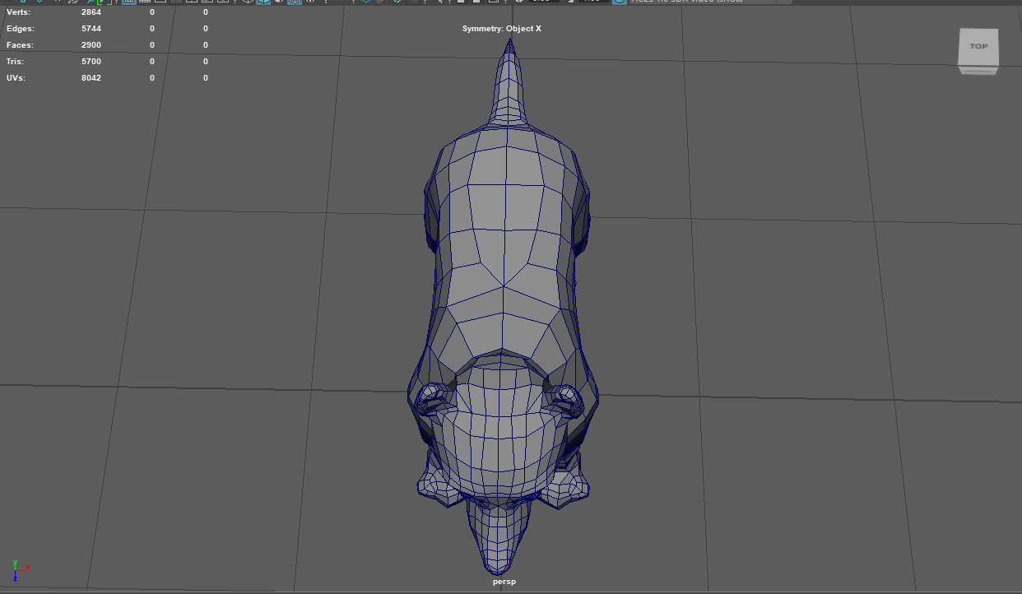1022x594 pixels.
Task: Click the edges count value 5744
Action: pyautogui.click(x=91, y=29)
